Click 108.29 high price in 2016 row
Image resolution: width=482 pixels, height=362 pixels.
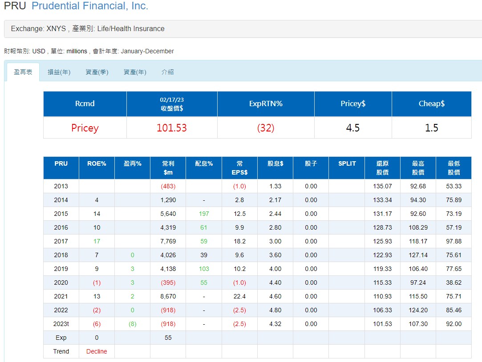pyautogui.click(x=418, y=227)
